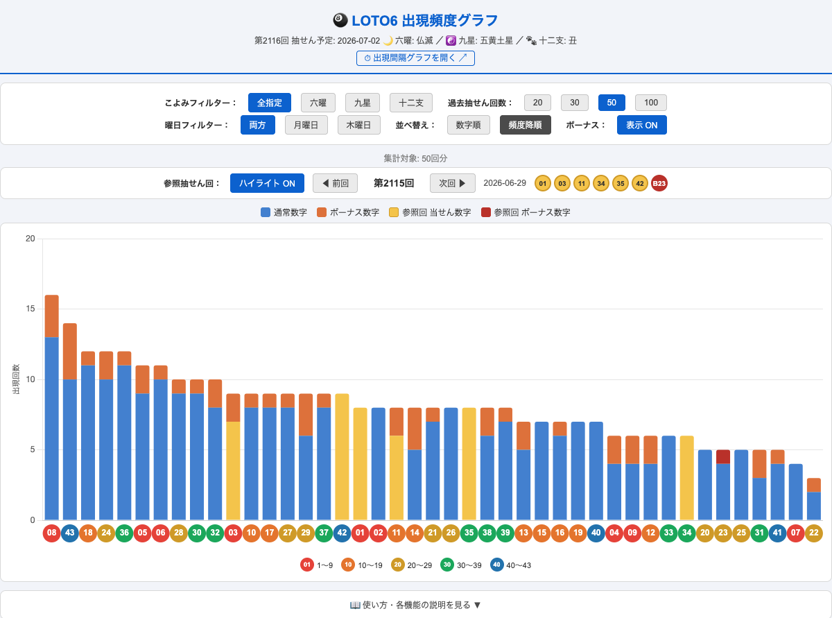832x618 pixels.
Task: Set past draws count to 30
Action: point(575,103)
